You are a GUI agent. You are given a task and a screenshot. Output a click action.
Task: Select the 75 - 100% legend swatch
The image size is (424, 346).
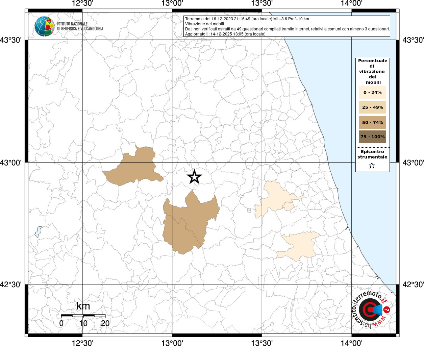(x=372, y=137)
